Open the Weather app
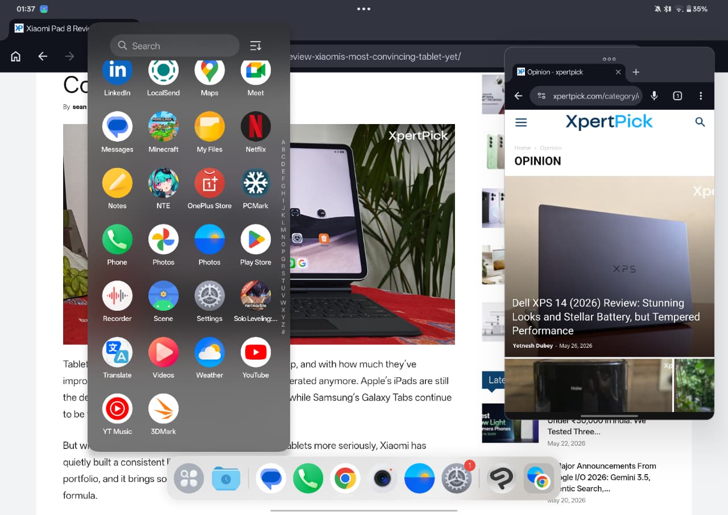Image resolution: width=728 pixels, height=515 pixels. tap(209, 352)
